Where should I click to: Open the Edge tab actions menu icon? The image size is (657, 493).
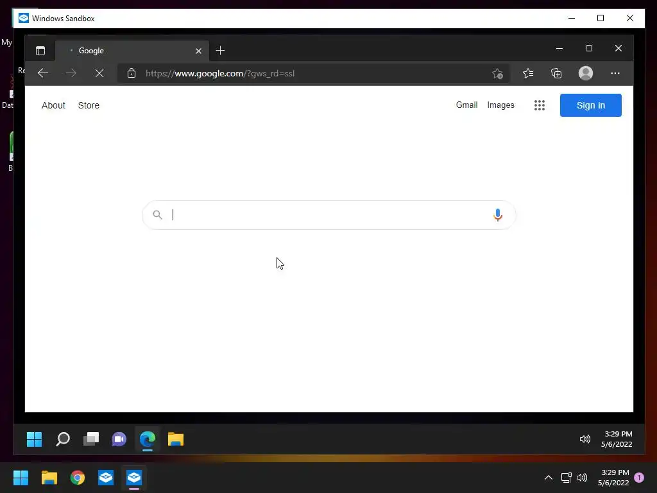[40, 51]
